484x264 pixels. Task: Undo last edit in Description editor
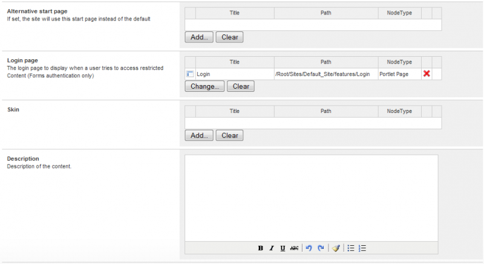309,248
